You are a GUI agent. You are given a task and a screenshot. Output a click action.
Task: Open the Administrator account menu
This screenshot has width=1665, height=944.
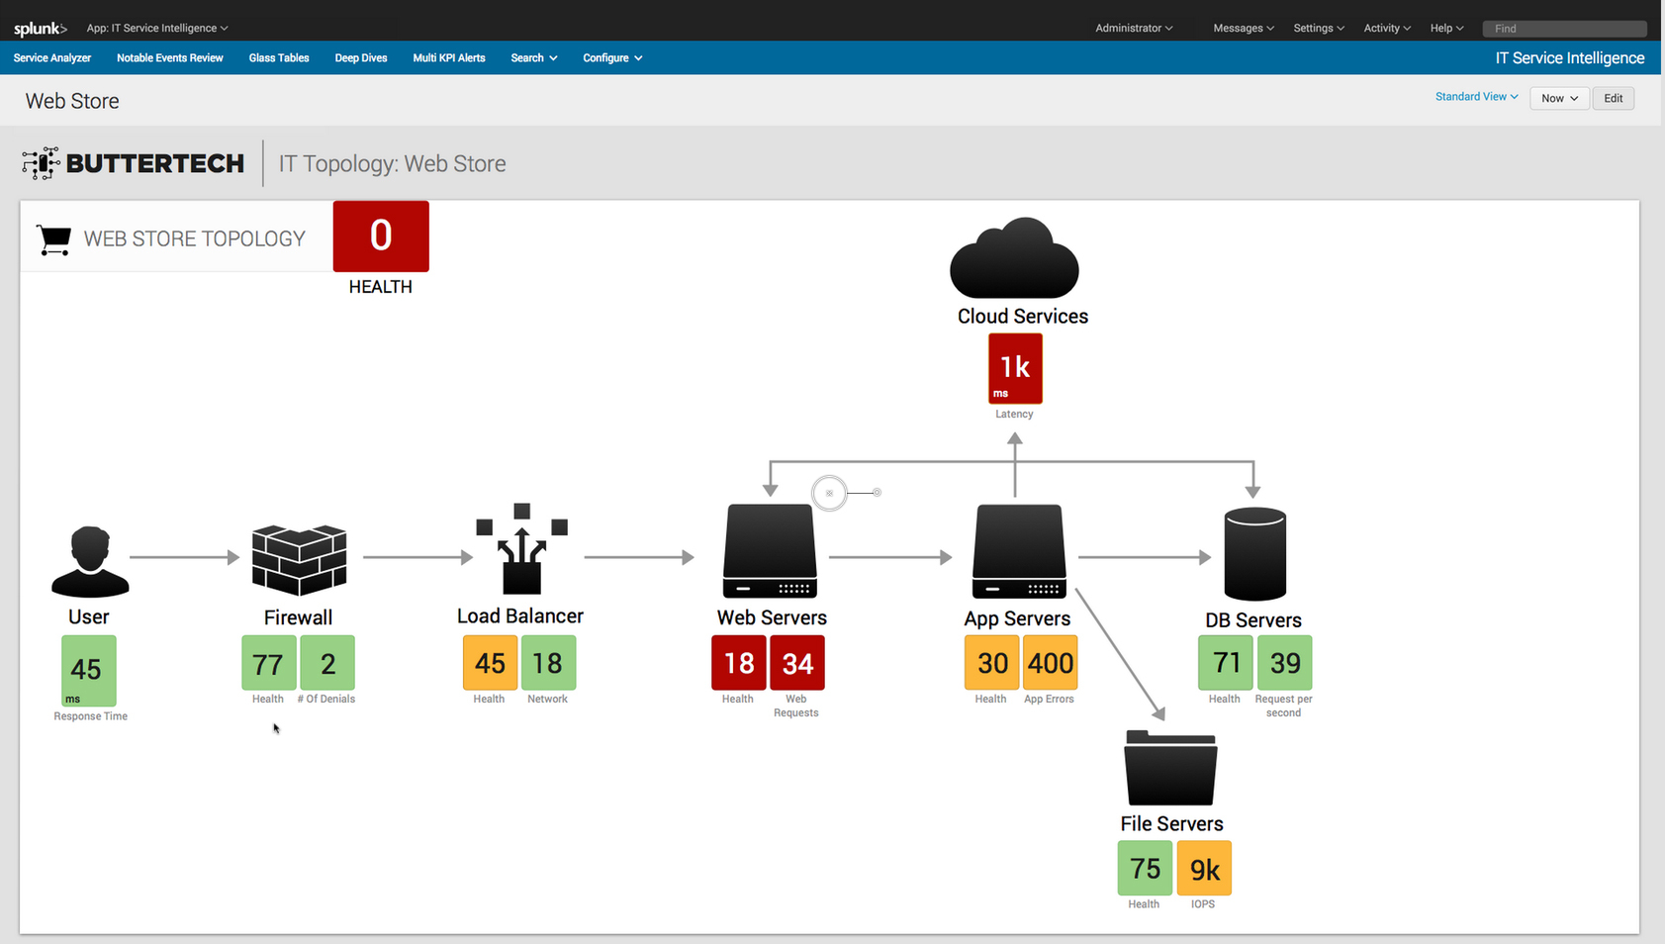[1133, 28]
